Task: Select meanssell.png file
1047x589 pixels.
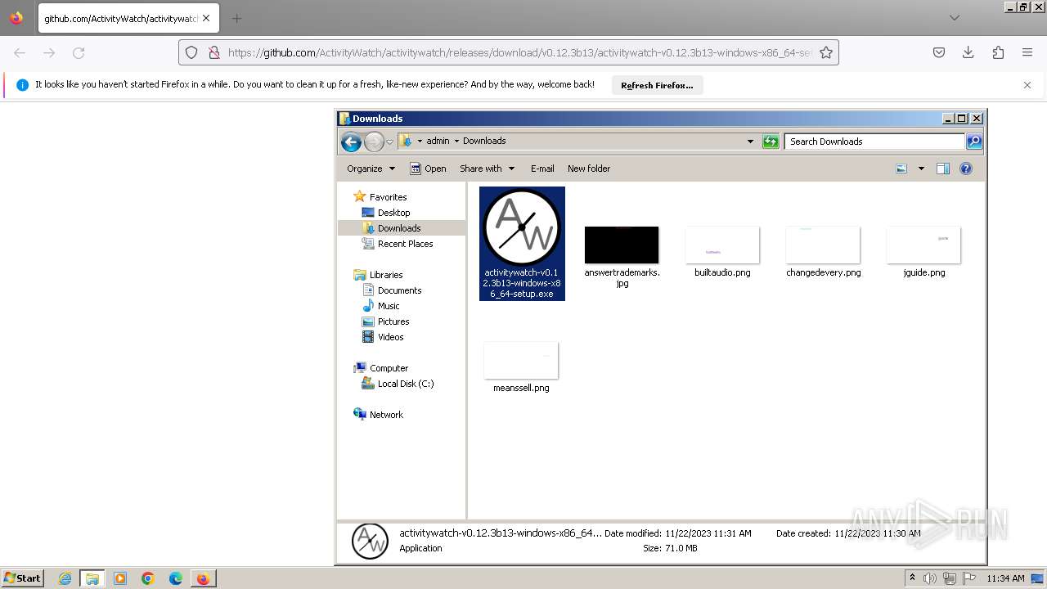Action: tap(521, 367)
